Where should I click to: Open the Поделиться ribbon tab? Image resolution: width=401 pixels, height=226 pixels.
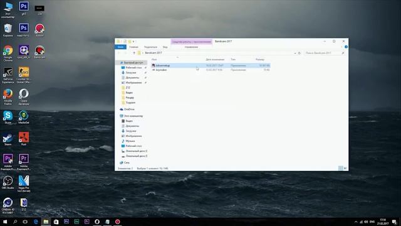(150, 47)
